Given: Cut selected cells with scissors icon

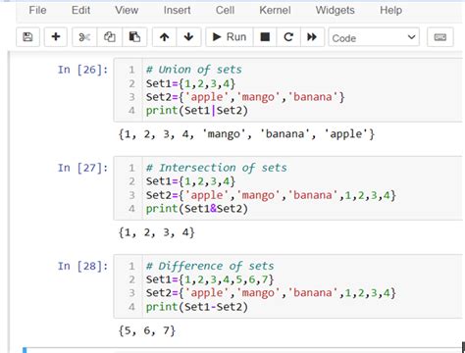Looking at the screenshot, I should [84, 37].
